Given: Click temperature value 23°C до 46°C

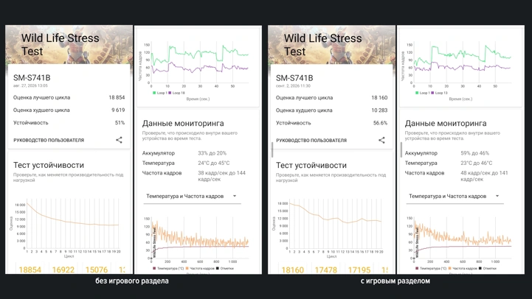Looking at the screenshot, I should coord(477,163).
